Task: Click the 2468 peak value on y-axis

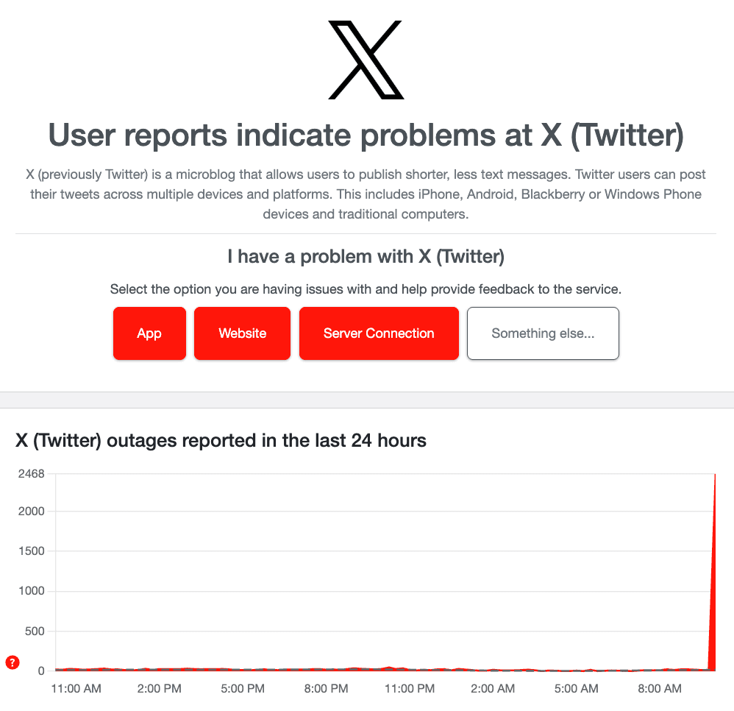Action: coord(32,474)
